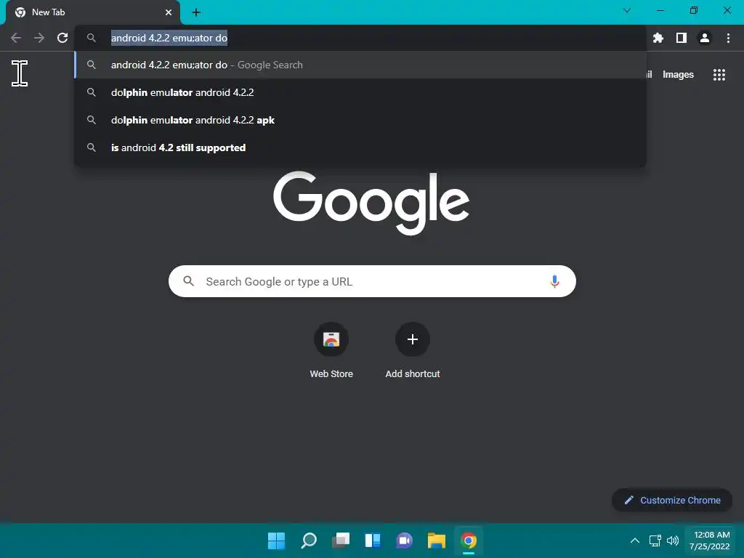The image size is (744, 558).
Task: Click the Add shortcut plus icon
Action: pos(413,339)
